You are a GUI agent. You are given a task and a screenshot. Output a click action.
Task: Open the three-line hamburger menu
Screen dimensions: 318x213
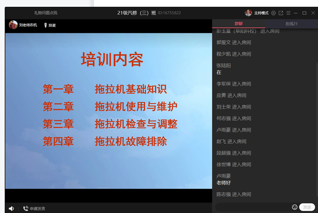[288, 13]
